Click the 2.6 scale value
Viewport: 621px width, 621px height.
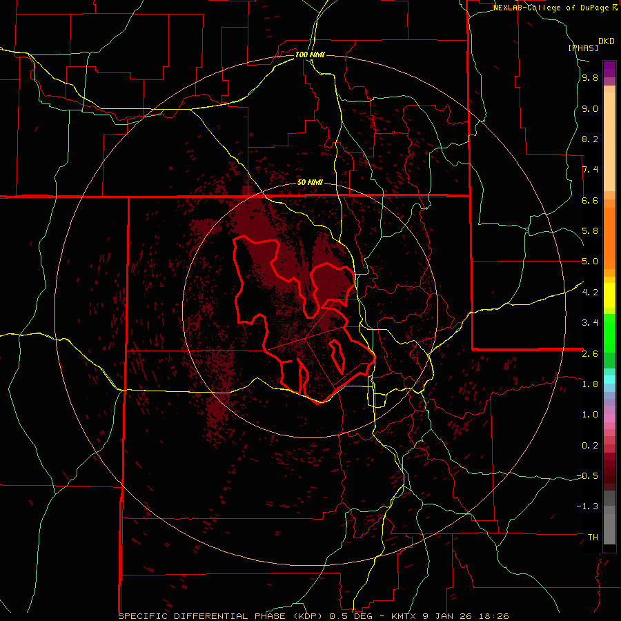pos(590,354)
